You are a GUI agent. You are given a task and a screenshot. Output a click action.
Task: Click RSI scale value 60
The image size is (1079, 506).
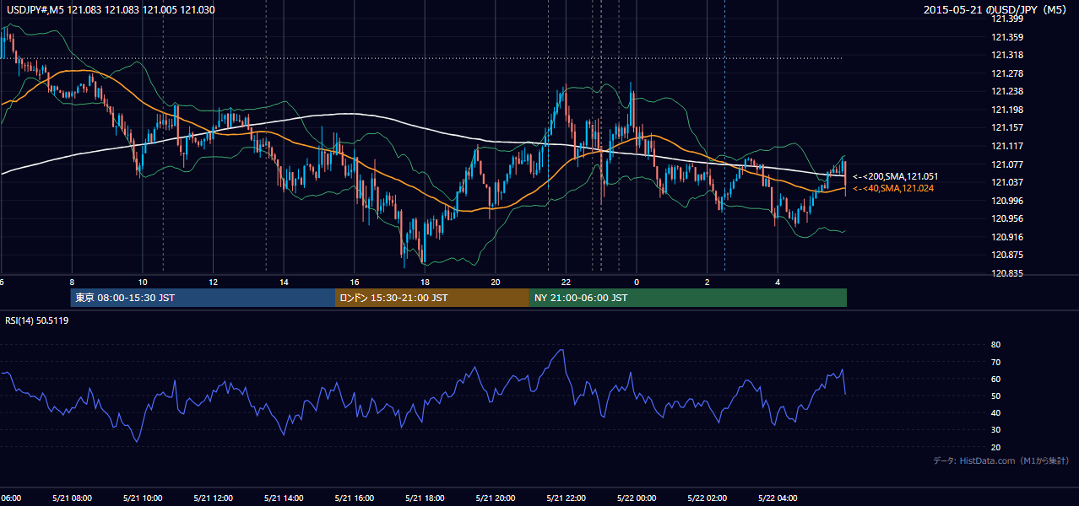point(995,379)
